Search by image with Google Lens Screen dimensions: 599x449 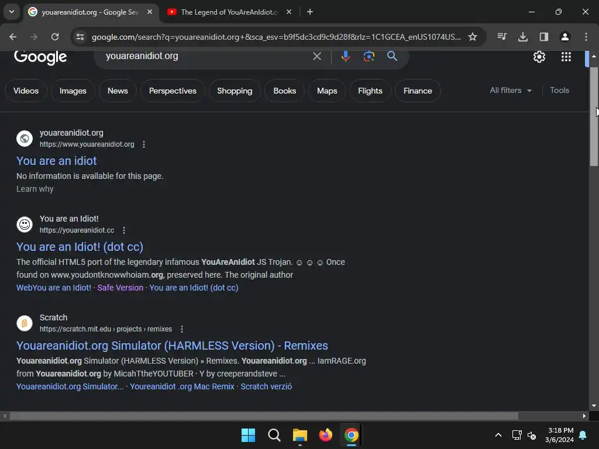tap(369, 57)
